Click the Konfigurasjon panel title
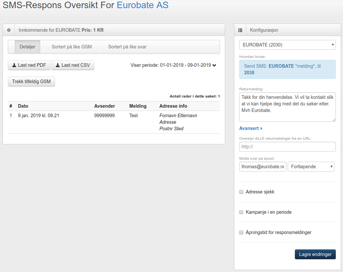Image resolution: width=343 pixels, height=272 pixels. point(264,30)
